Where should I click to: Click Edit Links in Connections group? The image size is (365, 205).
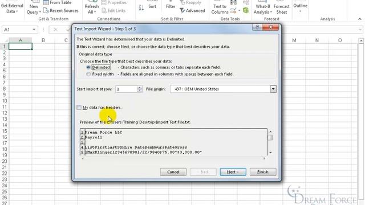(x=114, y=10)
